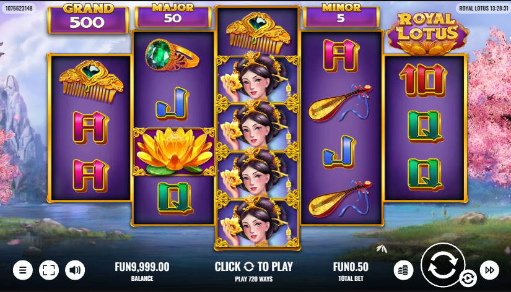The image size is (511, 292).
Task: Select the golden comb symbol on first reel
Action: pos(91,80)
